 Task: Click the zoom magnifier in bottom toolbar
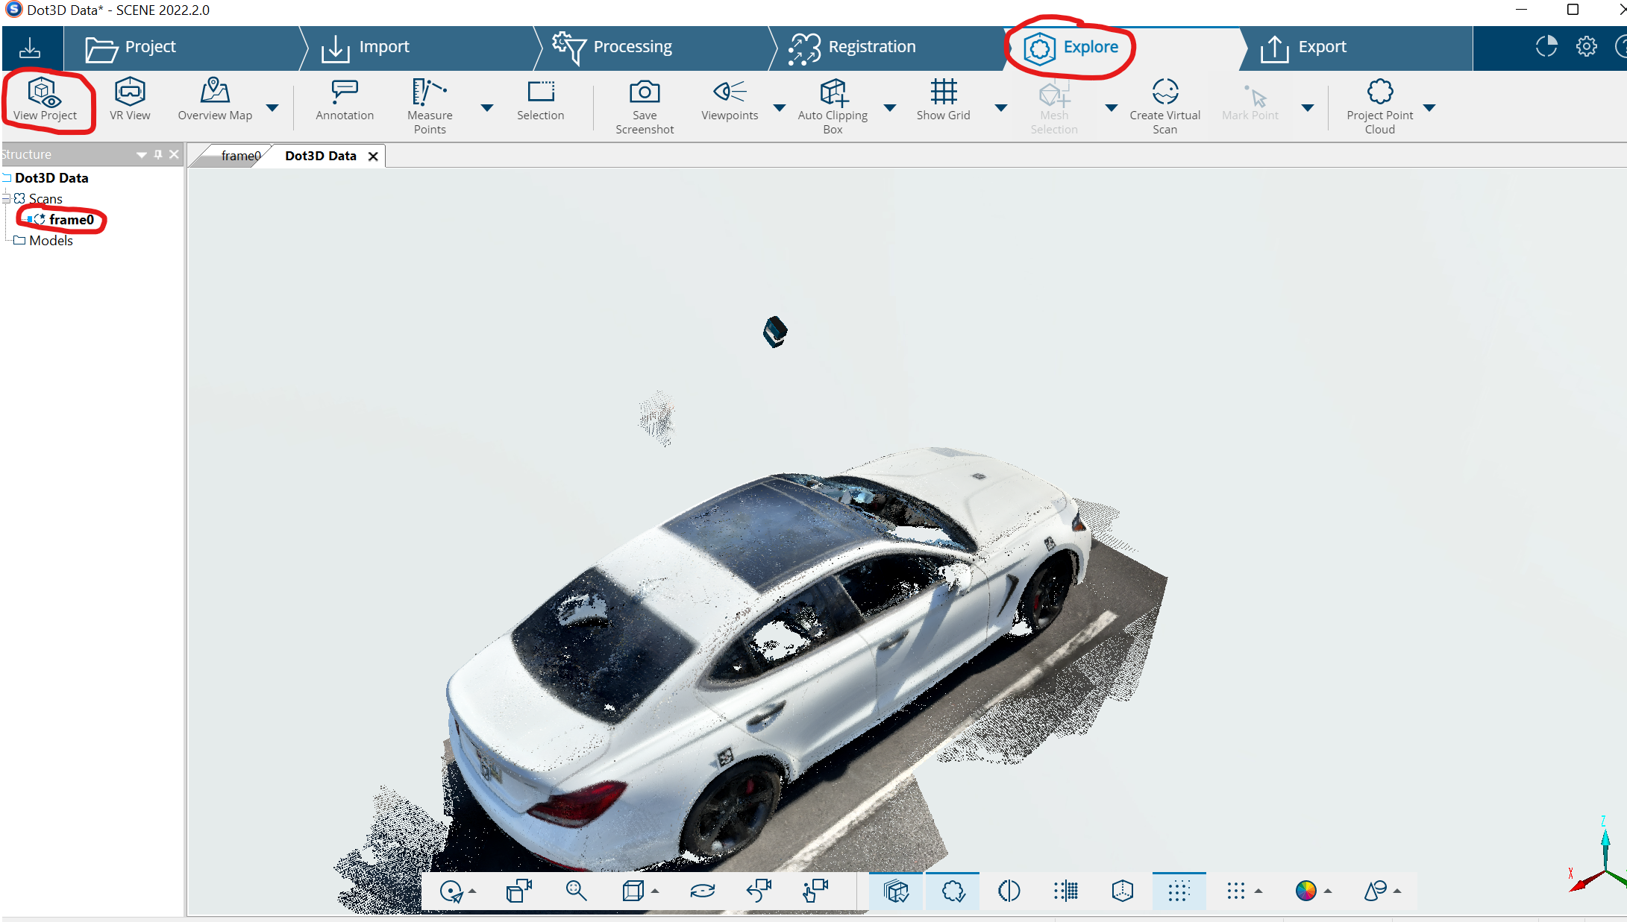click(x=575, y=891)
